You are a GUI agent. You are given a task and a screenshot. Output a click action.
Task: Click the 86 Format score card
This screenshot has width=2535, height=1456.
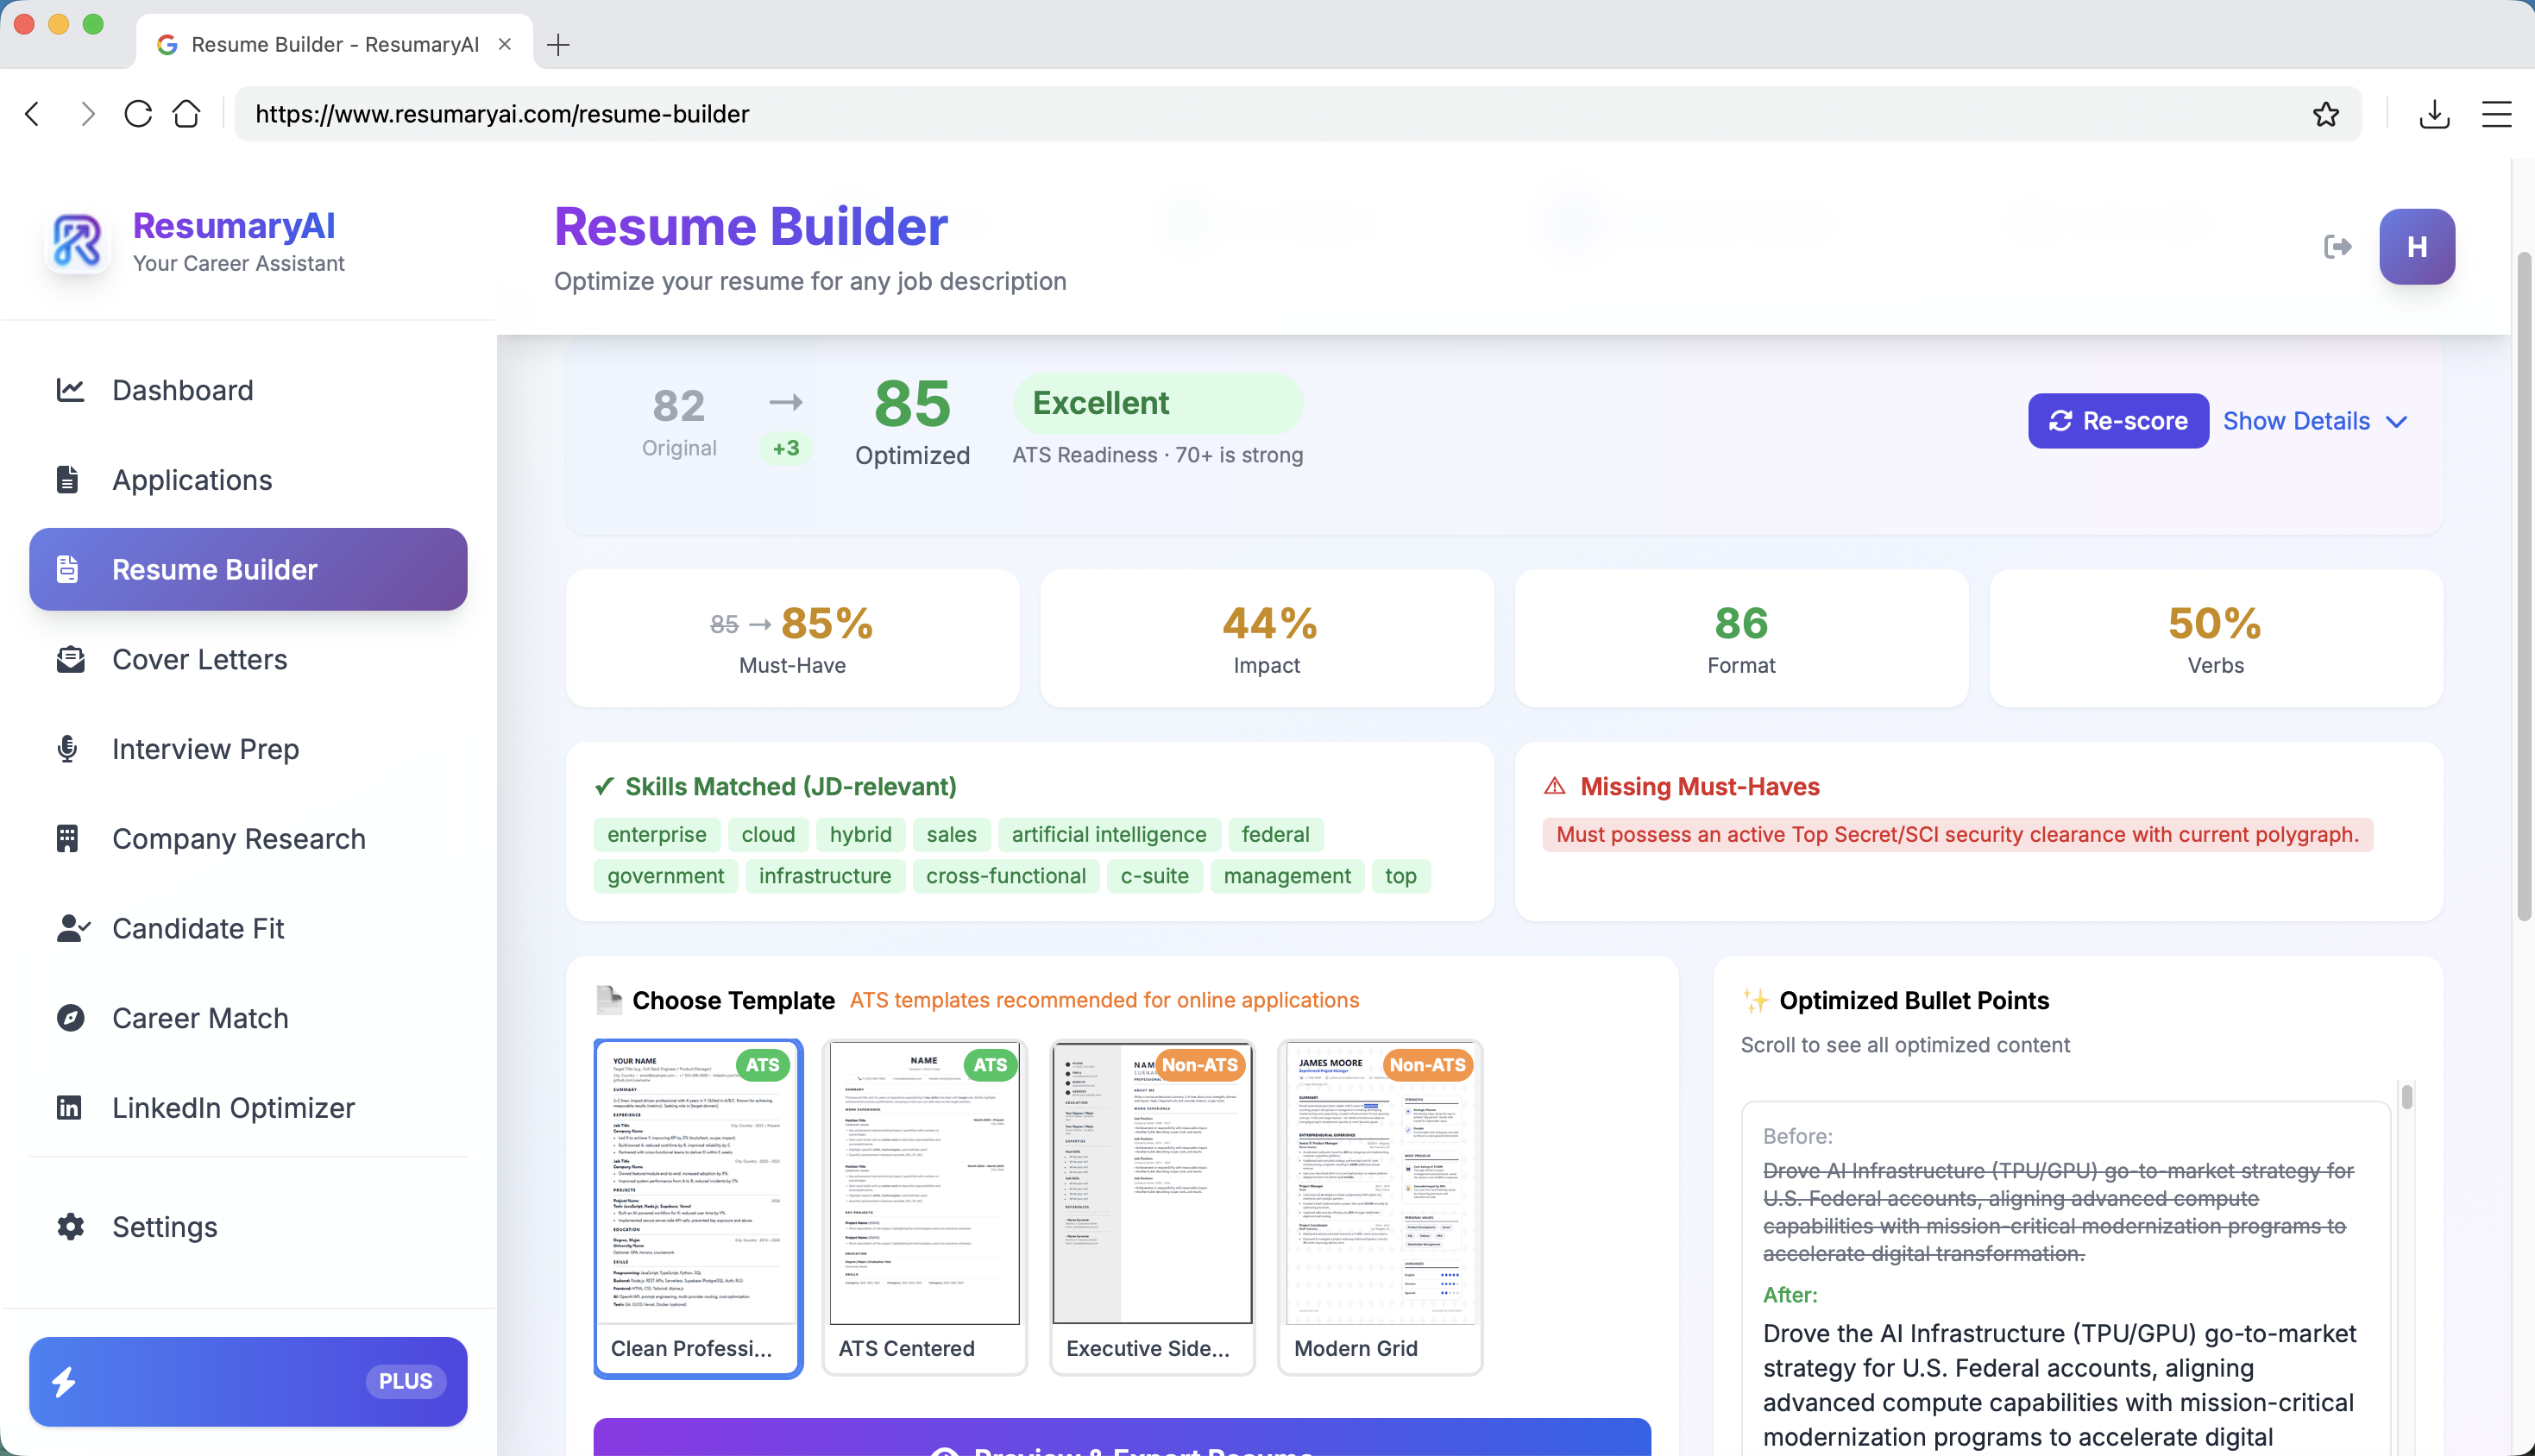(x=1742, y=638)
